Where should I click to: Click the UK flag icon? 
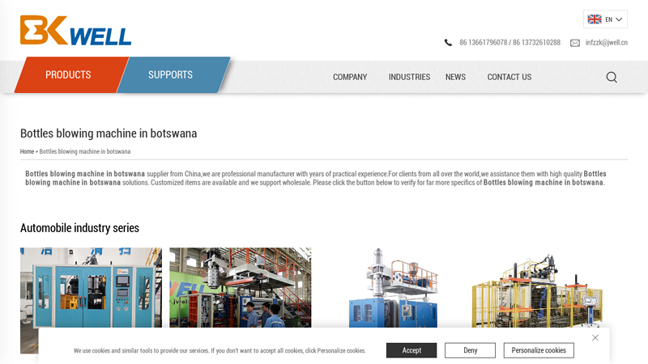[x=595, y=19]
